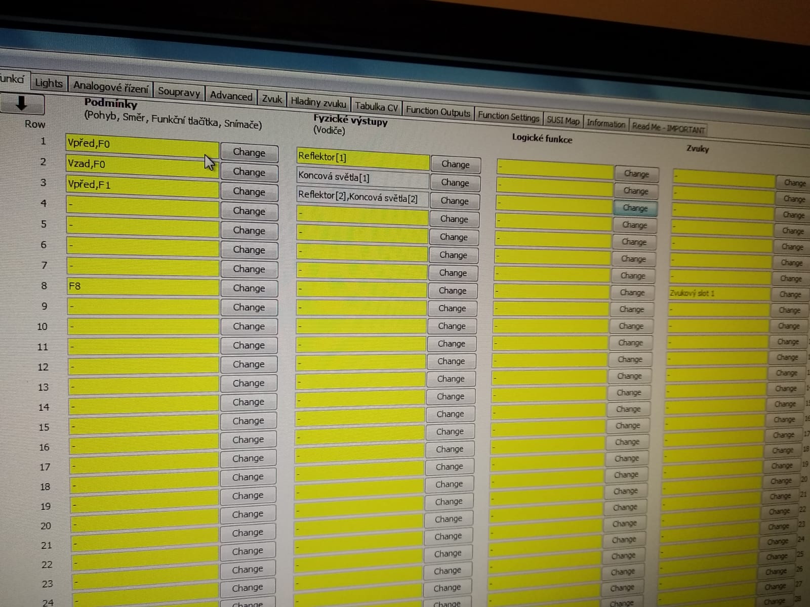
Task: Switch to the Tabulka CV tab
Action: [x=376, y=107]
